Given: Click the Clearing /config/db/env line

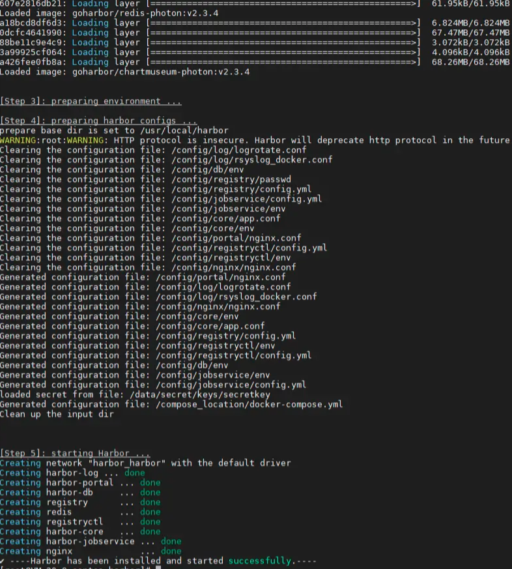Looking at the screenshot, I should tap(122, 170).
